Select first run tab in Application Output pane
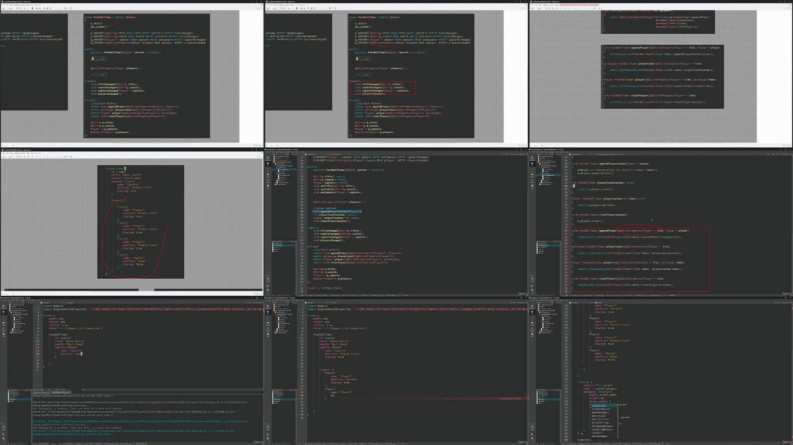Screen dimensions: 793x445 (x=42, y=393)
